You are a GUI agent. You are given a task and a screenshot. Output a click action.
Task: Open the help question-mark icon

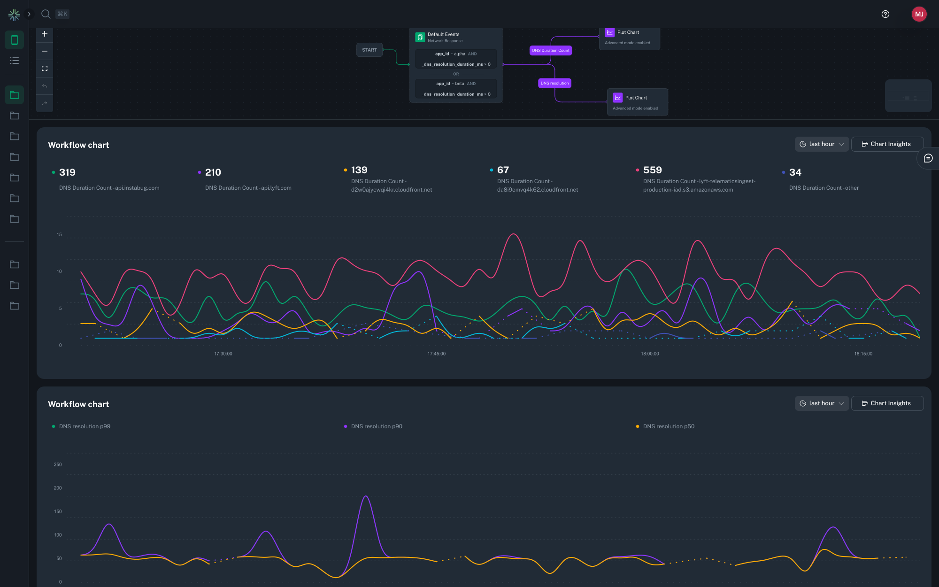click(x=885, y=14)
